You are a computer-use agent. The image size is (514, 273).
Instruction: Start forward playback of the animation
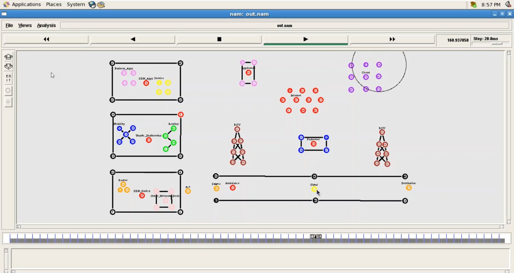pos(306,39)
